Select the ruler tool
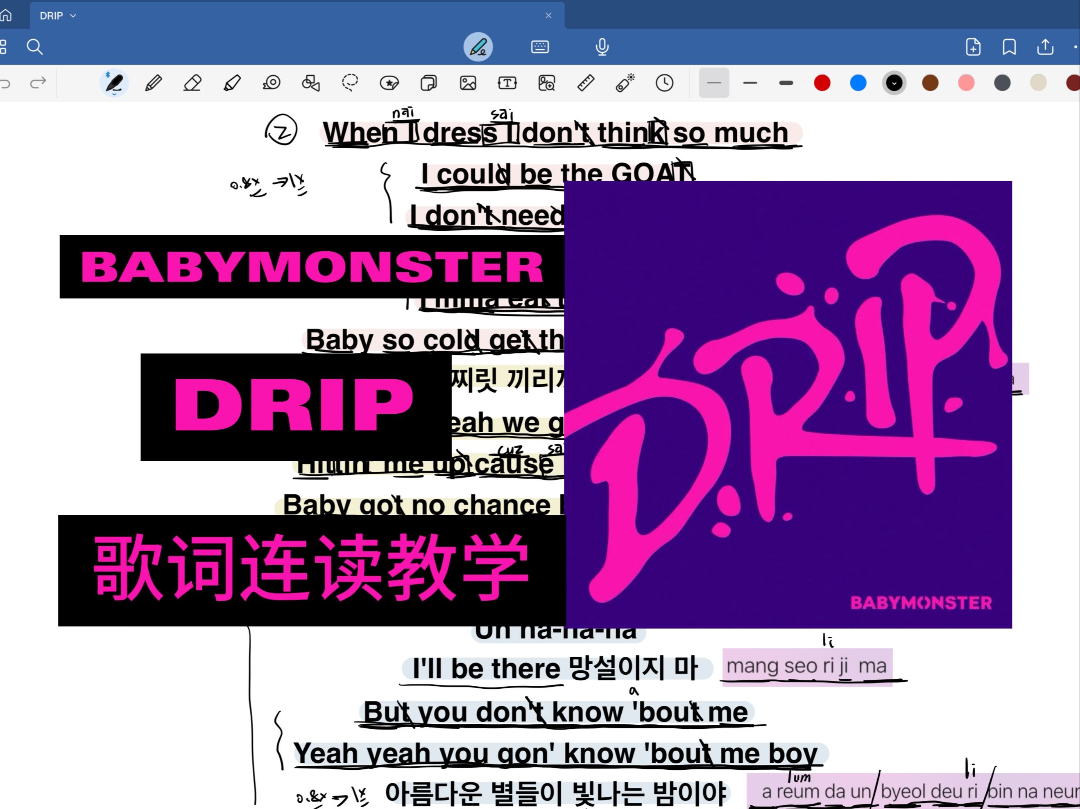Screen dimensions: 1080x809 585,83
